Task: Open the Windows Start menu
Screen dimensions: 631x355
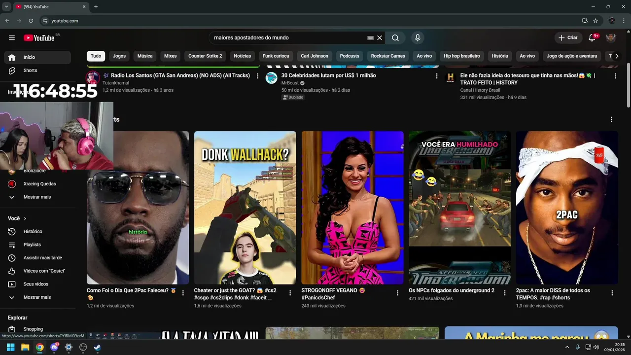Action: pos(10,347)
